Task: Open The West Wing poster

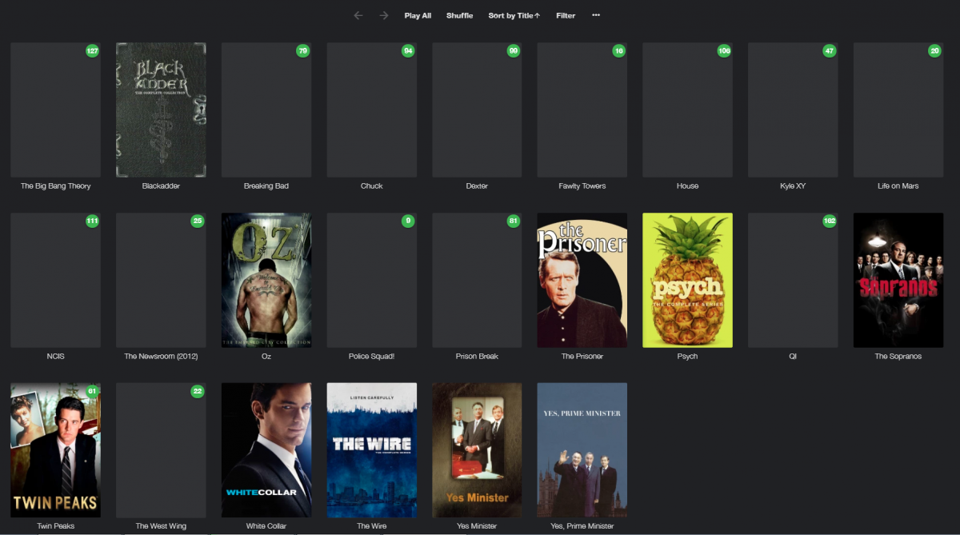Action: click(x=161, y=450)
